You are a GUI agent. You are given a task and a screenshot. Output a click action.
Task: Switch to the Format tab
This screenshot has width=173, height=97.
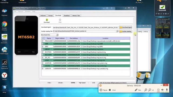pyautogui.click(x=51, y=16)
